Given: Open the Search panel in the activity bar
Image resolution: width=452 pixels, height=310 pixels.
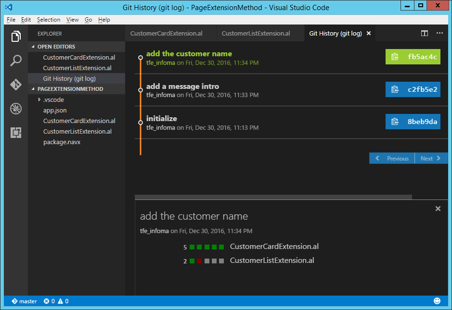Looking at the screenshot, I should pos(16,61).
